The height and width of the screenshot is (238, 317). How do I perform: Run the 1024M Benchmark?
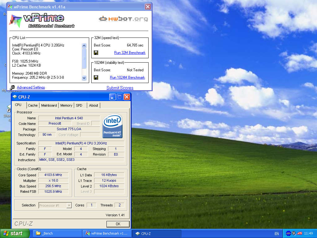[127, 77]
